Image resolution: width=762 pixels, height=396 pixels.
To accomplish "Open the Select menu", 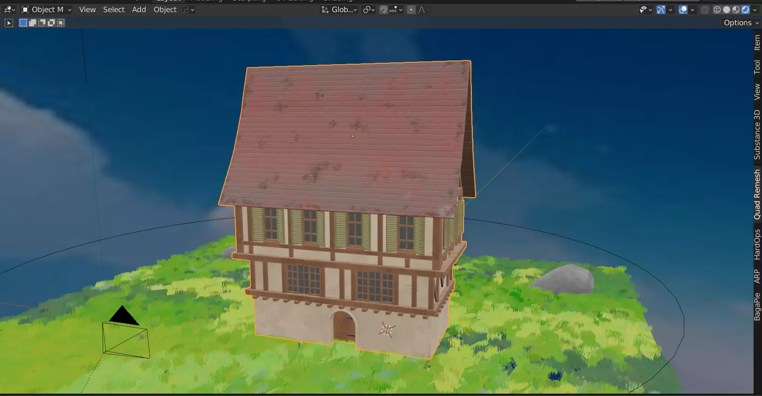I will pos(114,9).
